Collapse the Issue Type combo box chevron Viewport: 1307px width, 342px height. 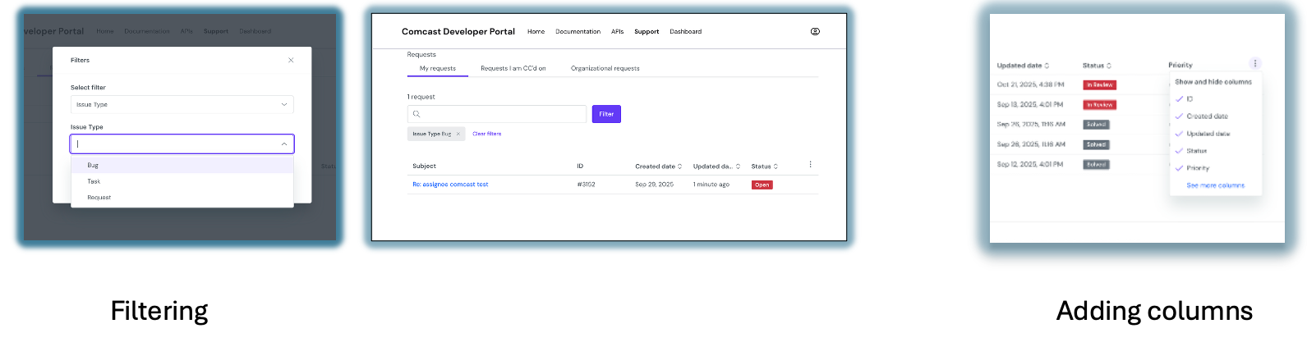tap(284, 144)
